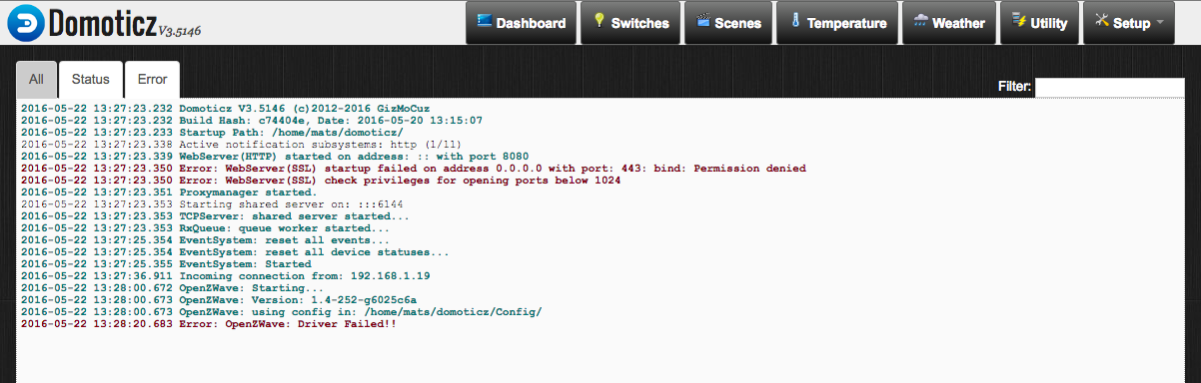1201x383 pixels.
Task: Go to the Switches page
Action: [631, 23]
